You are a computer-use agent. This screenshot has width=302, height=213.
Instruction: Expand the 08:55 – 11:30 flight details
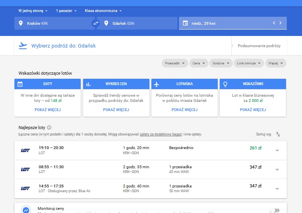click(x=277, y=169)
